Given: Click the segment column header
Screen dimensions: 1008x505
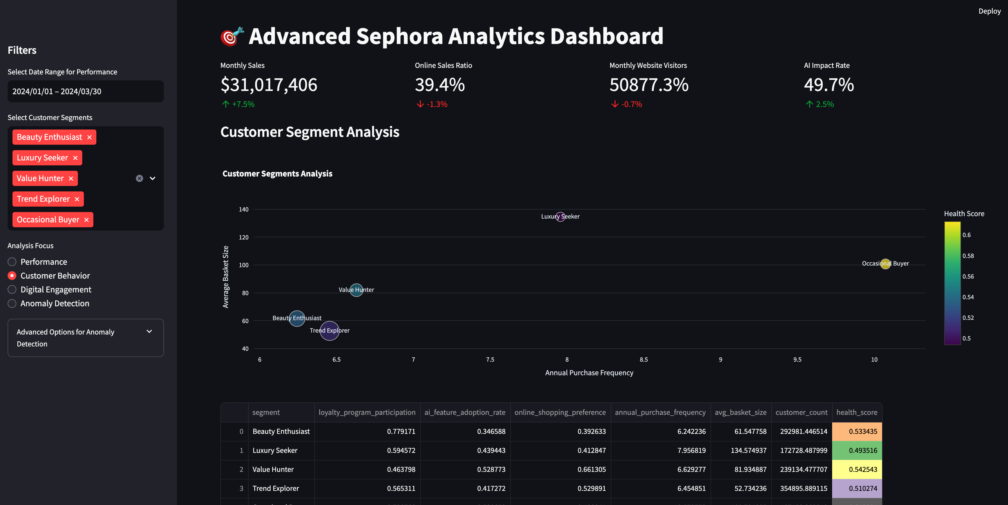Looking at the screenshot, I should pos(281,413).
